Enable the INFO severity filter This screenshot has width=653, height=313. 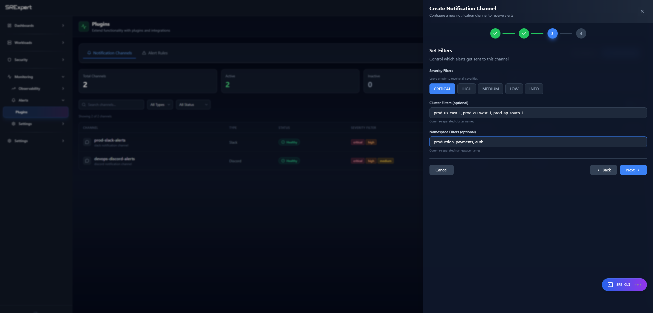[534, 89]
